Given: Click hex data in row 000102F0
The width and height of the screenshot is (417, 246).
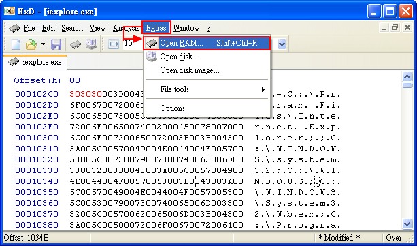Looking at the screenshot, I should pos(156,127).
